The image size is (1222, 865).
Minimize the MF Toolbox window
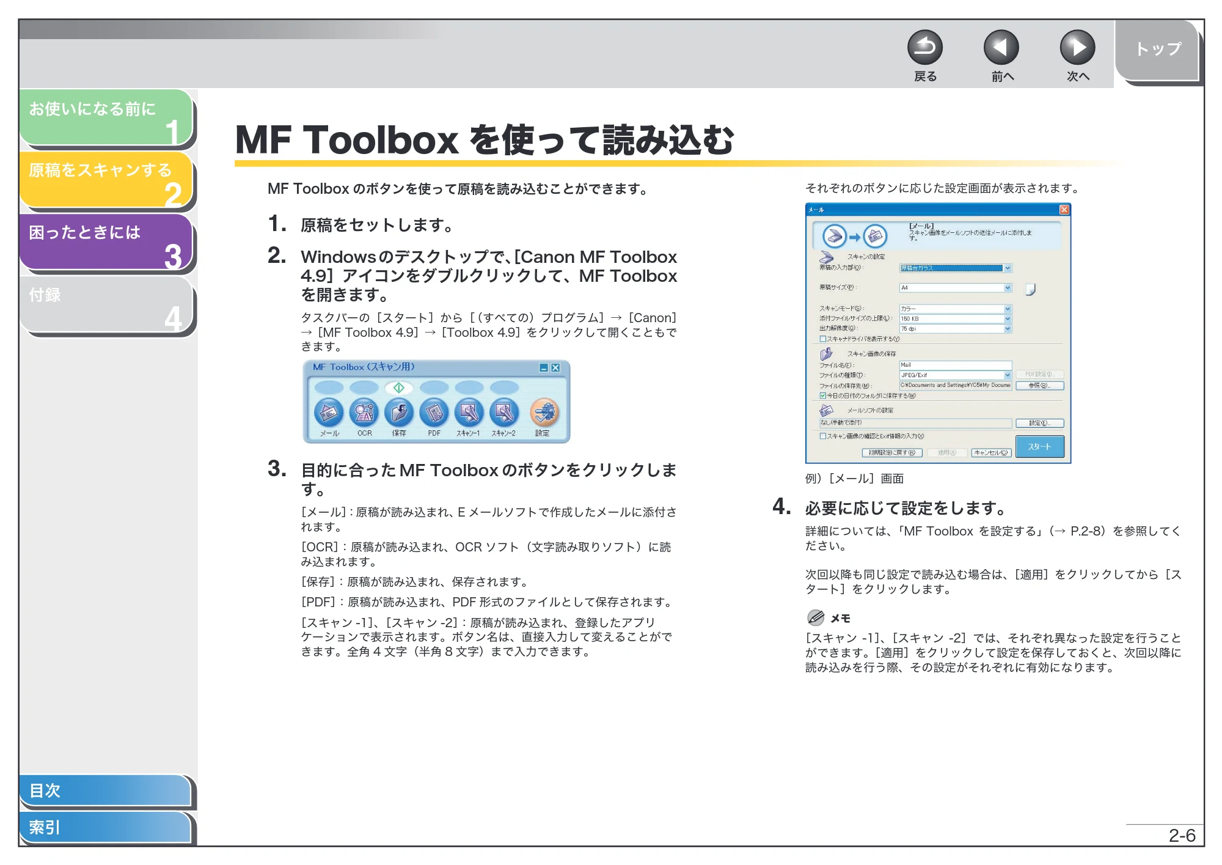point(544,367)
